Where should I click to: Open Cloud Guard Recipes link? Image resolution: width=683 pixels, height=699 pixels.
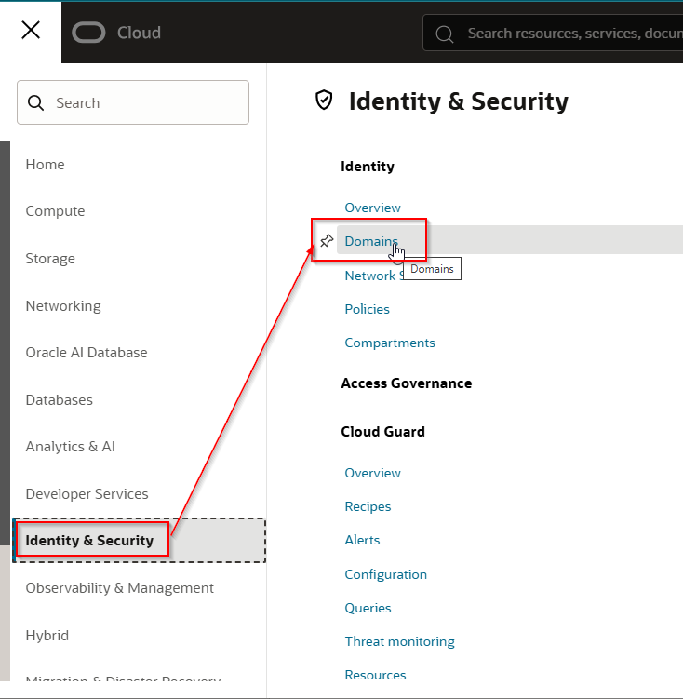[368, 506]
